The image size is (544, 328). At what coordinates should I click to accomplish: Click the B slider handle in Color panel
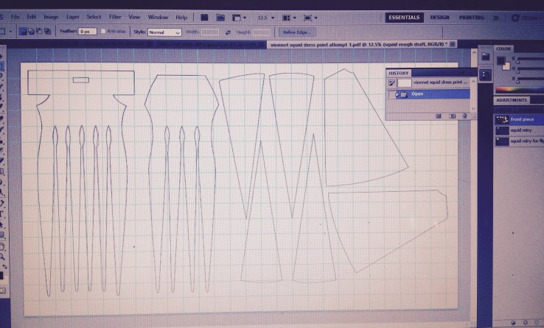click(518, 82)
